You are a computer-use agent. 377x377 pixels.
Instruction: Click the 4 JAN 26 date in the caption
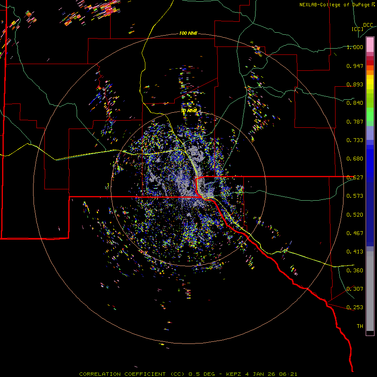[x=261, y=374]
